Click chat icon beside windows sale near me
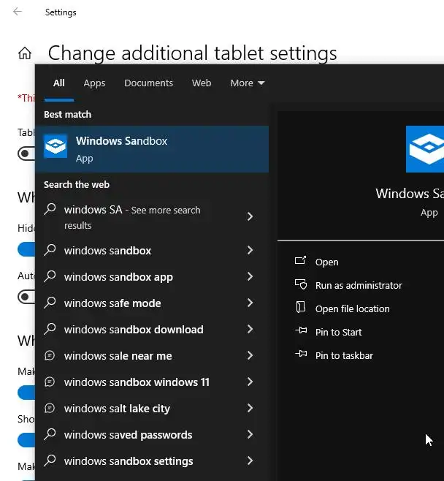 pyautogui.click(x=50, y=355)
